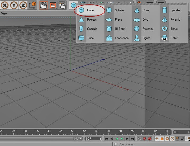This screenshot has height=146, width=190.
Task: Add a Polygon primitive object
Action: click(x=91, y=20)
